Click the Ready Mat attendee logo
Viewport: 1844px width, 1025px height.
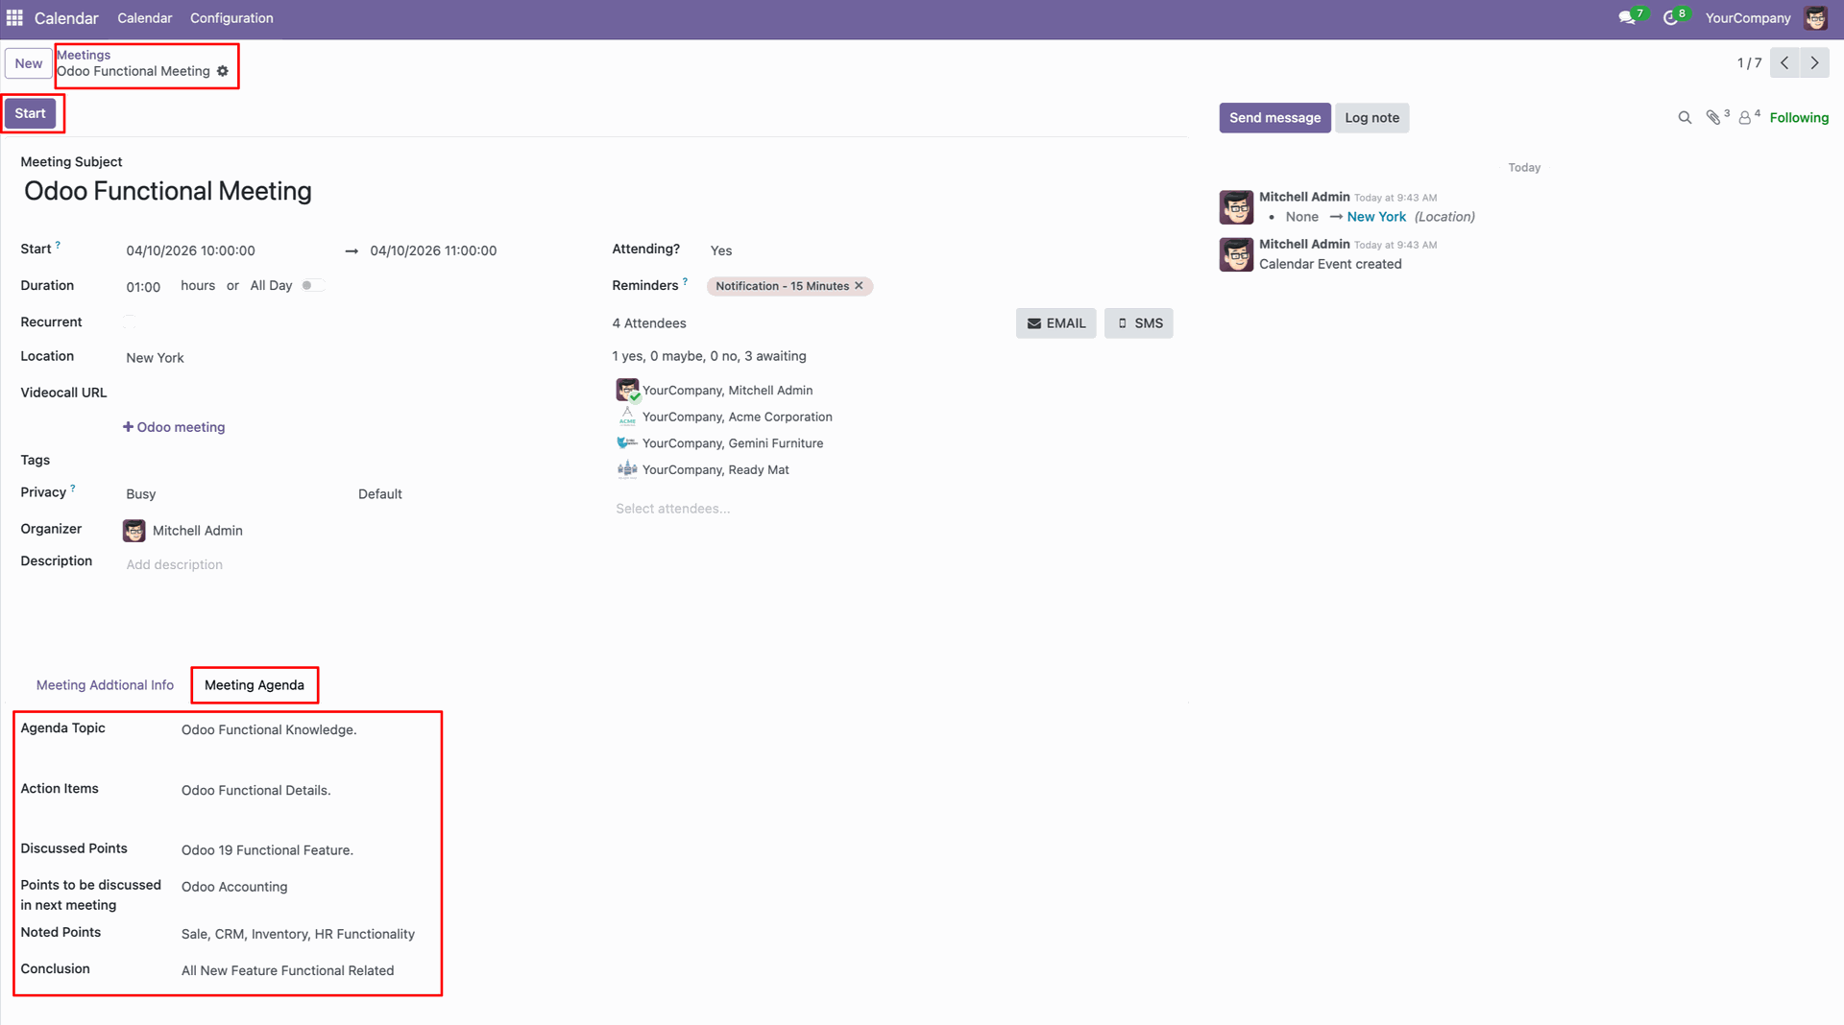tap(627, 469)
